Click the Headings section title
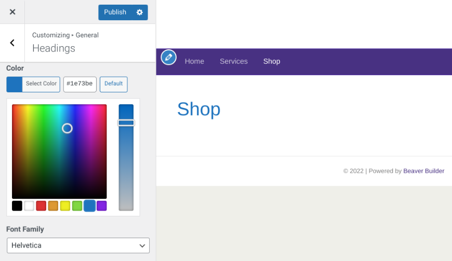The height and width of the screenshot is (261, 452). click(54, 48)
